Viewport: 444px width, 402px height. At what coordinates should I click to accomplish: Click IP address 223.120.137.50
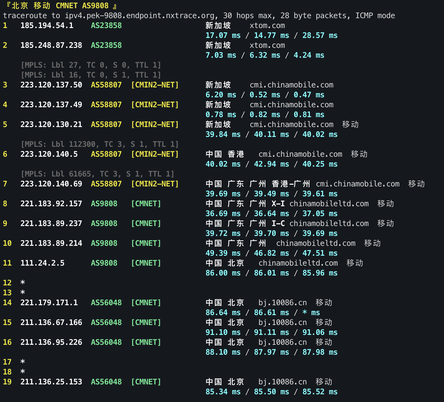tap(51, 85)
